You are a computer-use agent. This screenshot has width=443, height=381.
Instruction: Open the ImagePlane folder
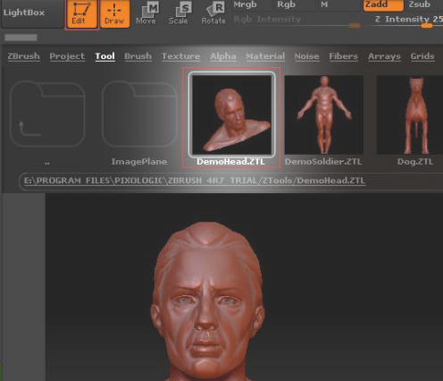pyautogui.click(x=139, y=114)
